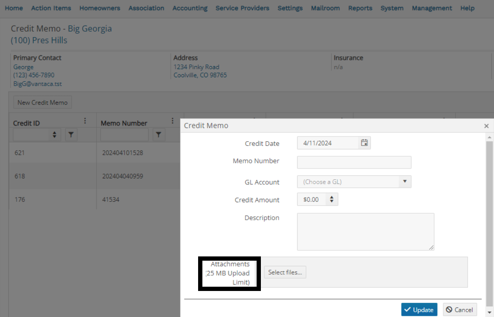
Task: Open the Home menu
Action: point(14,8)
